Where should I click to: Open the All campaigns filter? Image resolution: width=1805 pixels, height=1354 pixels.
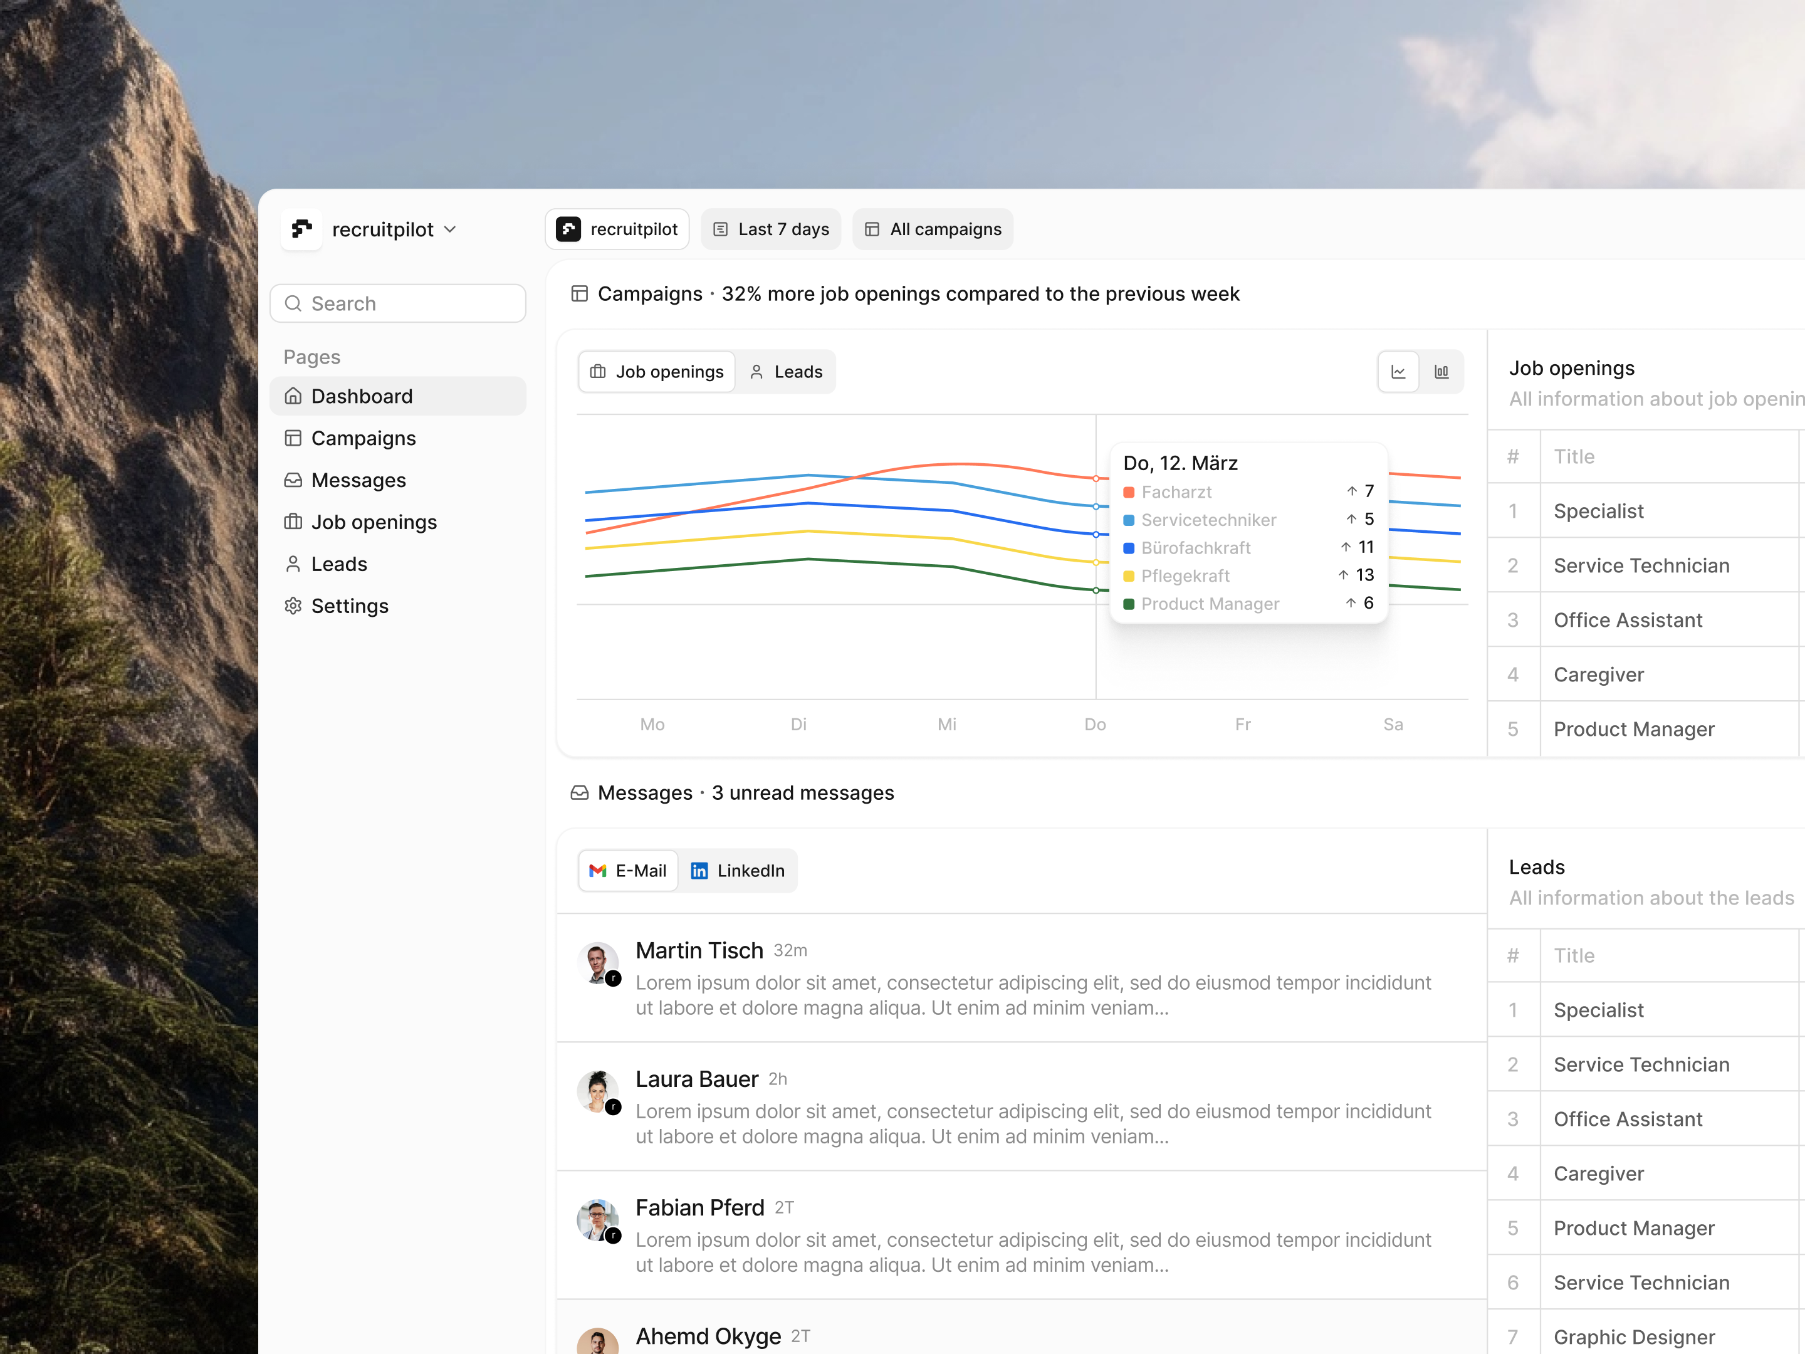933,229
